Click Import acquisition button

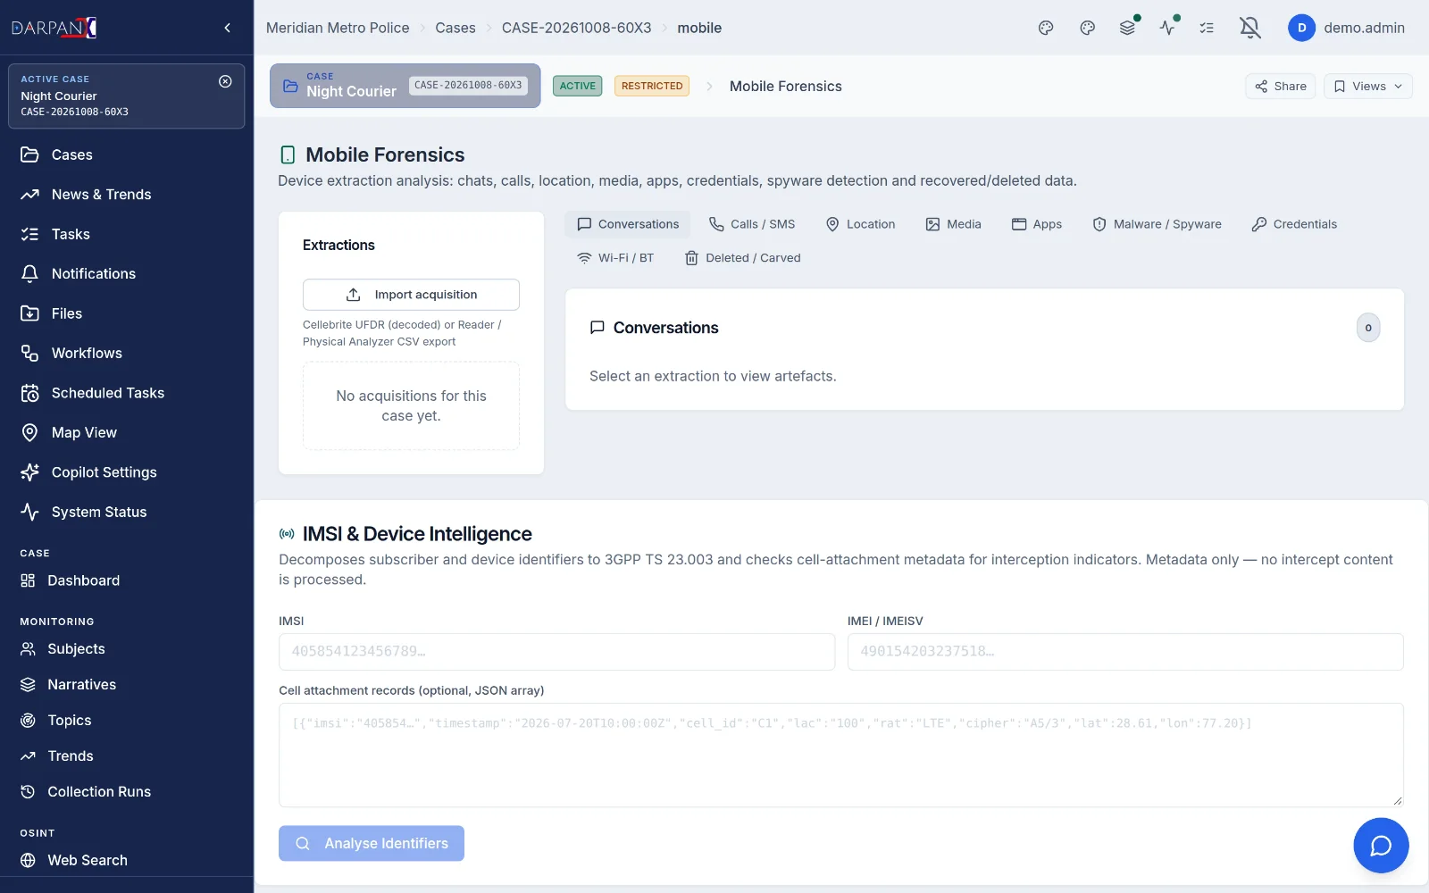[x=411, y=295]
